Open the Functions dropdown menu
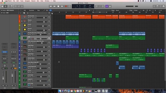 pyautogui.click(x=32, y=10)
